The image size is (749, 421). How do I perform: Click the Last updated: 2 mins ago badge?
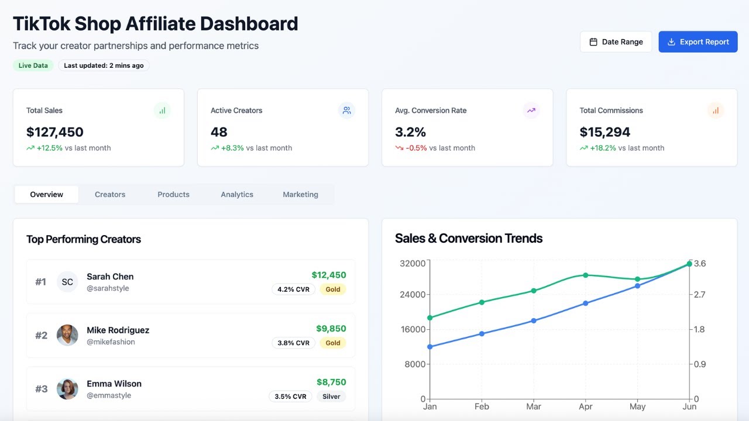tap(104, 65)
